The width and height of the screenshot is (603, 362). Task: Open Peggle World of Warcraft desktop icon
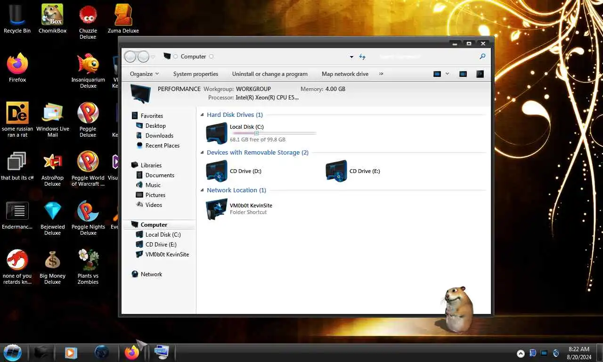[88, 169]
